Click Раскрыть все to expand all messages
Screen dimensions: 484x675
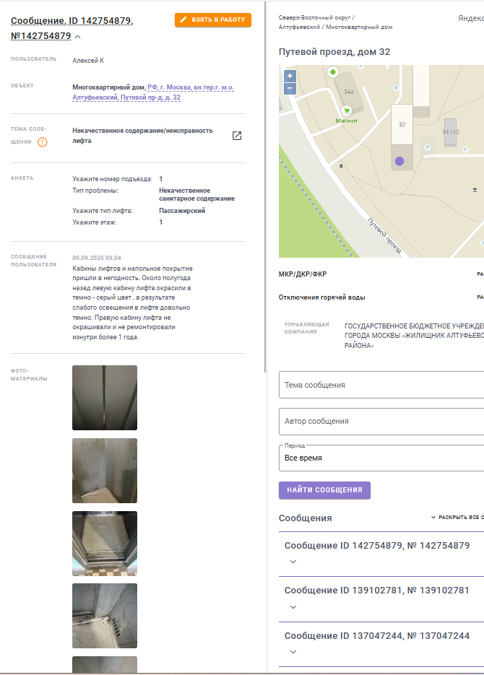point(457,517)
